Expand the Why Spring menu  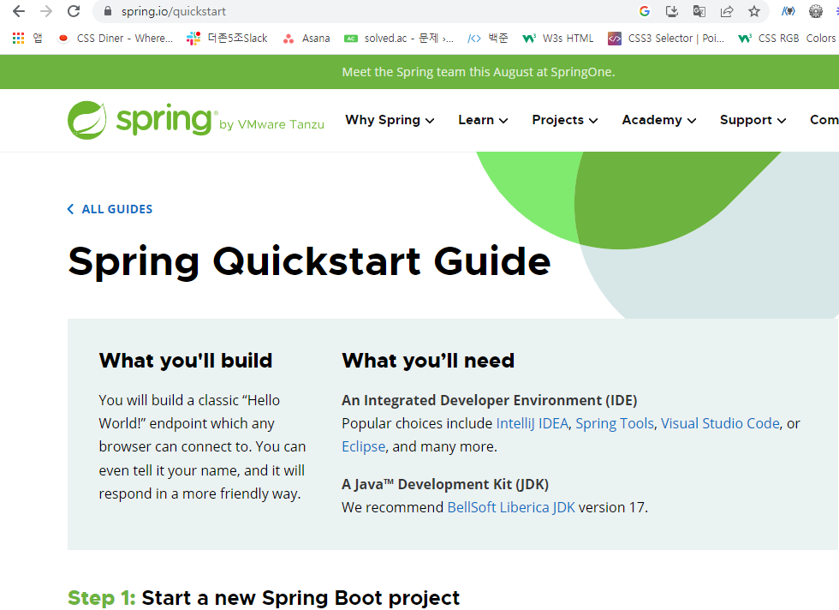(390, 120)
